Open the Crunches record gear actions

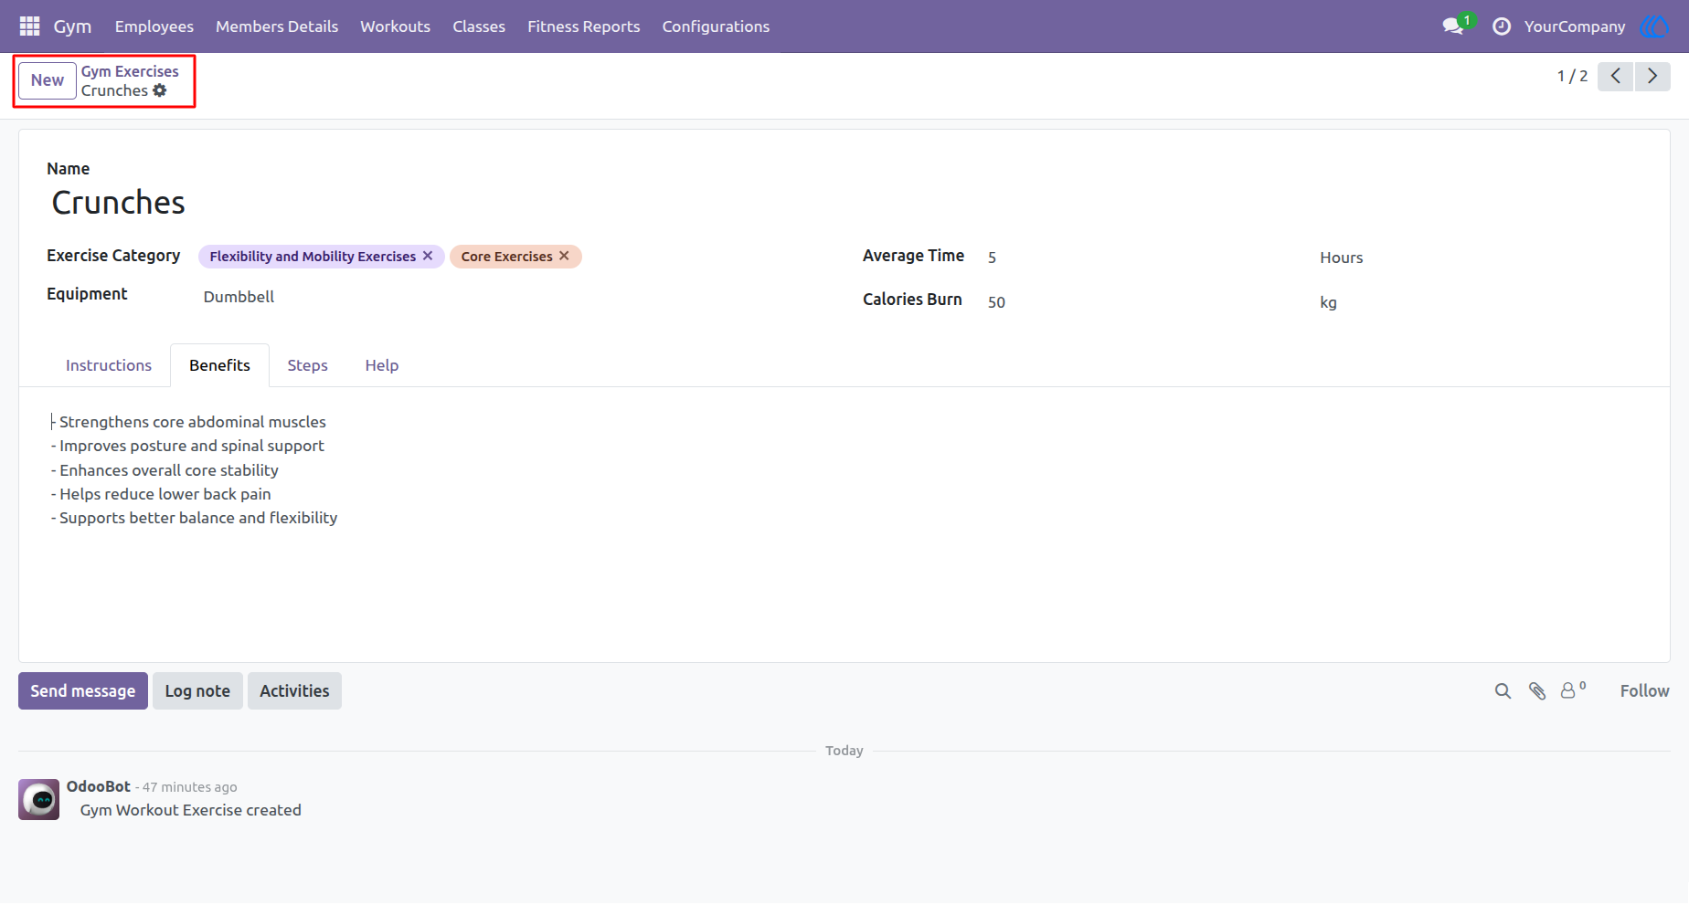click(x=160, y=90)
